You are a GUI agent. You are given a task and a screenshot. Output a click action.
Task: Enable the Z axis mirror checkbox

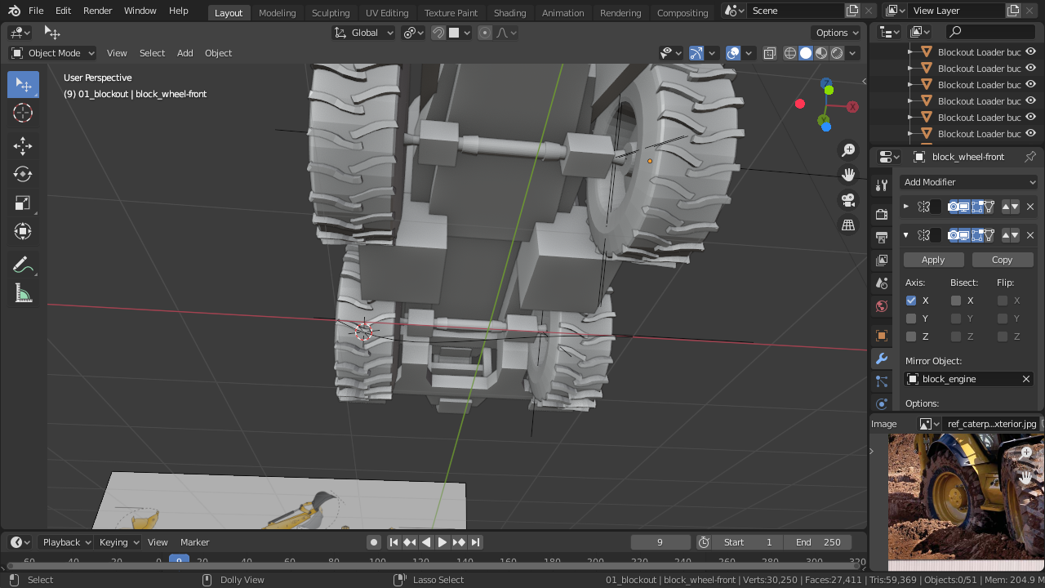click(x=911, y=336)
